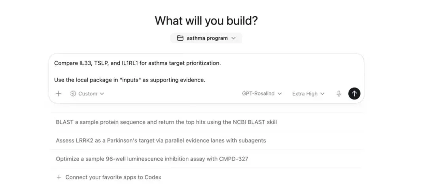Place cursor in the Use the local package line
The image size is (427, 190).
tap(129, 80)
